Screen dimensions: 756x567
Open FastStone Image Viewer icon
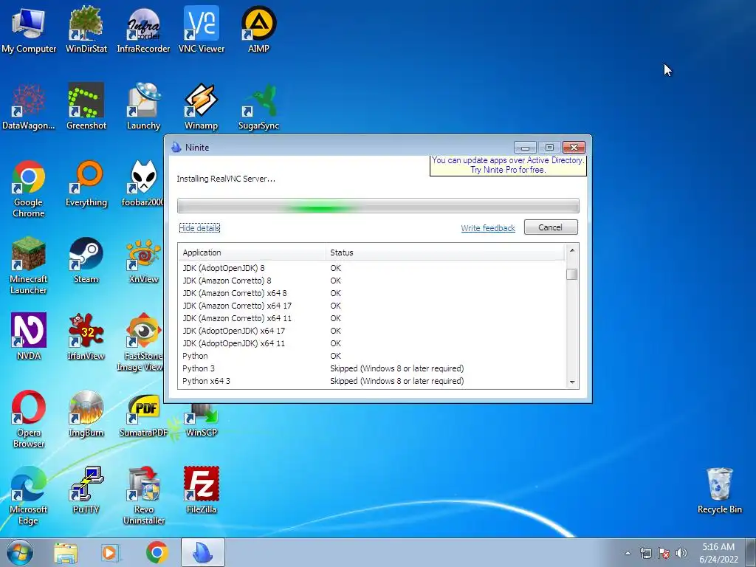click(141, 343)
